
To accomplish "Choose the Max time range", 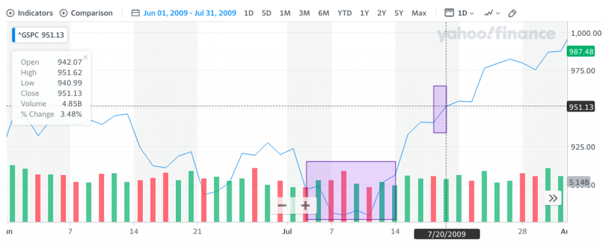I will [x=419, y=13].
